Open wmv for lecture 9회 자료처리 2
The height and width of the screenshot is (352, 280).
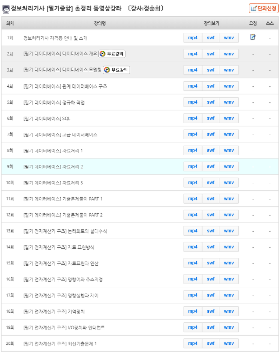pos(229,166)
